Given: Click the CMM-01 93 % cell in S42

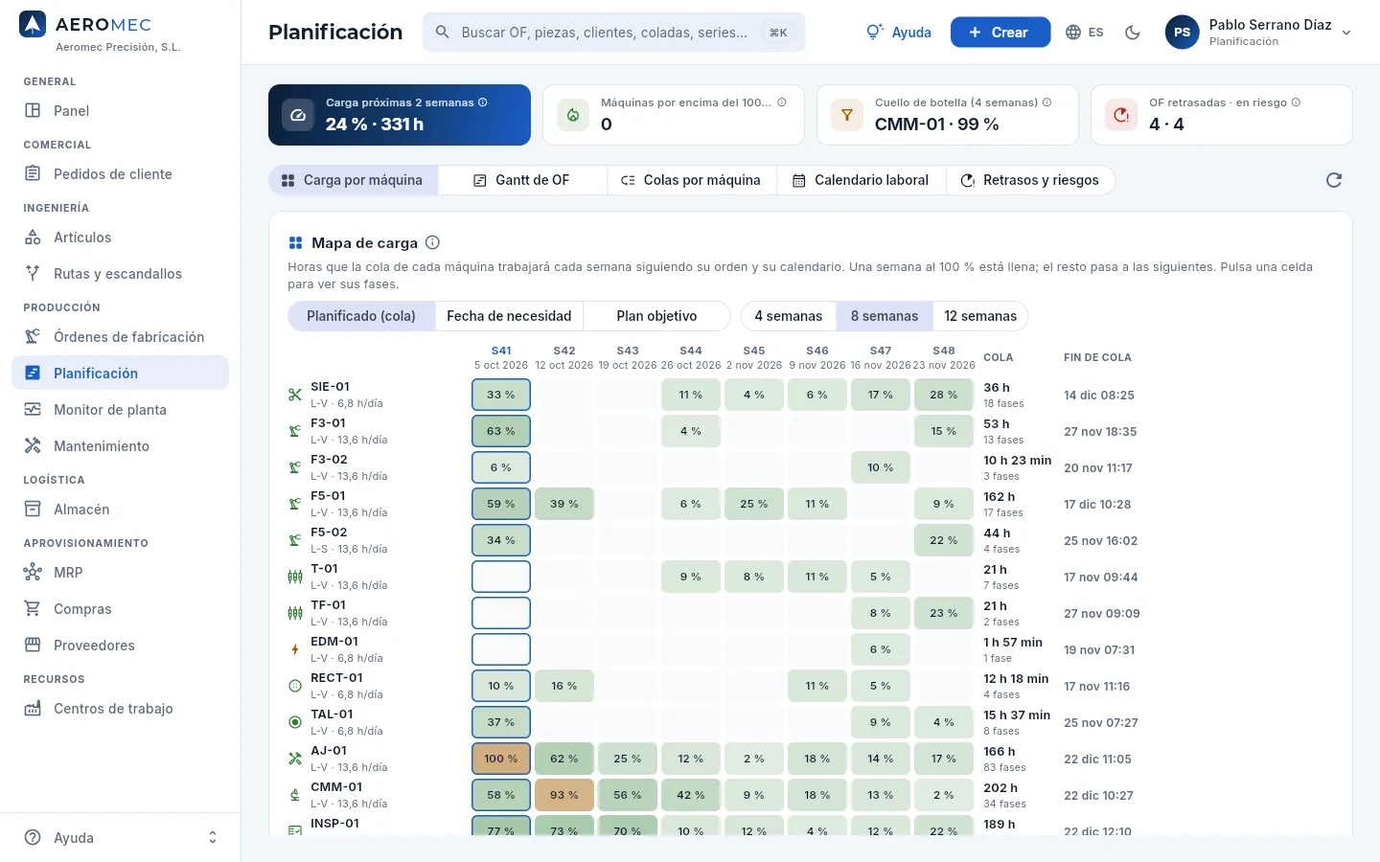Looking at the screenshot, I should tap(564, 795).
